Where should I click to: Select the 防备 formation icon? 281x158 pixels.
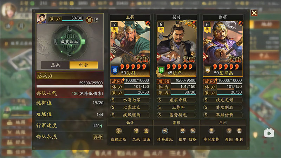coord(193,131)
